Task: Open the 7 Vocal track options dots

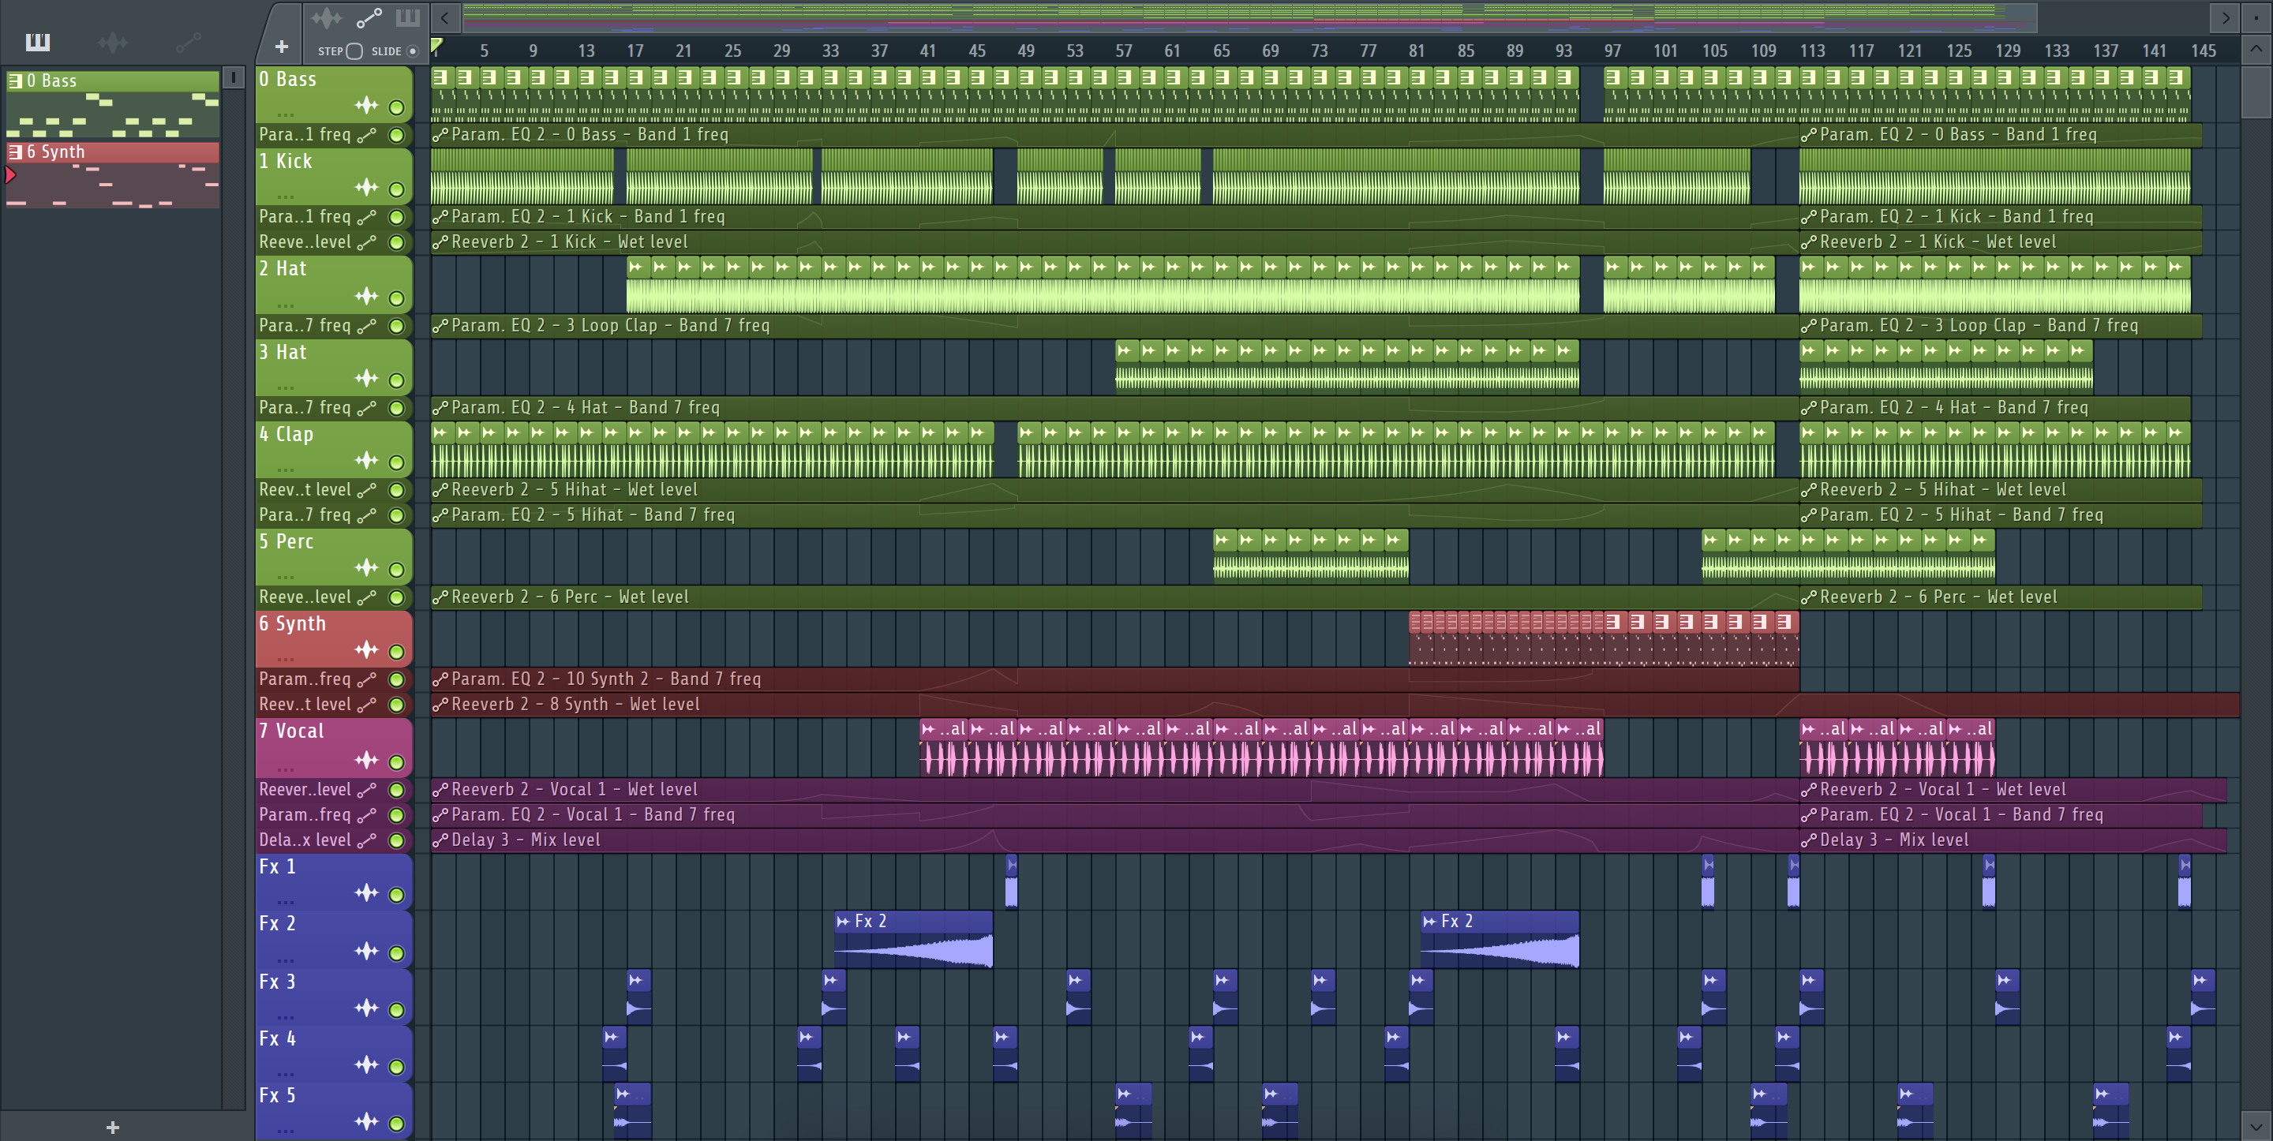Action: [285, 768]
